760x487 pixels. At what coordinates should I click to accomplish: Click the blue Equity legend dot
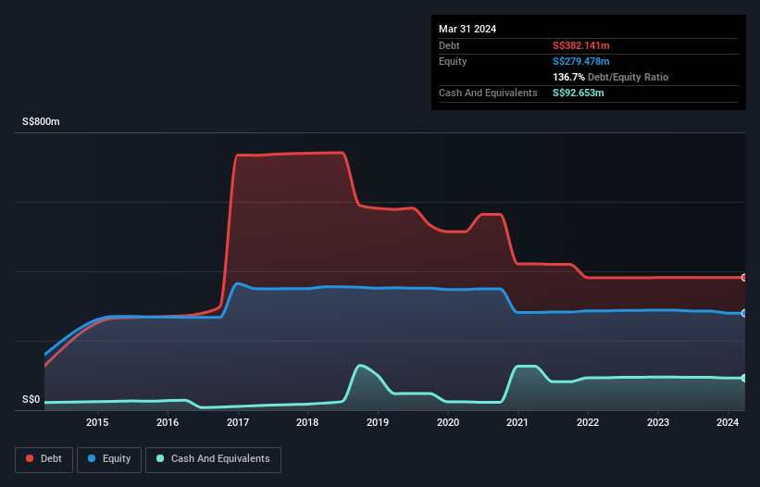click(92, 458)
